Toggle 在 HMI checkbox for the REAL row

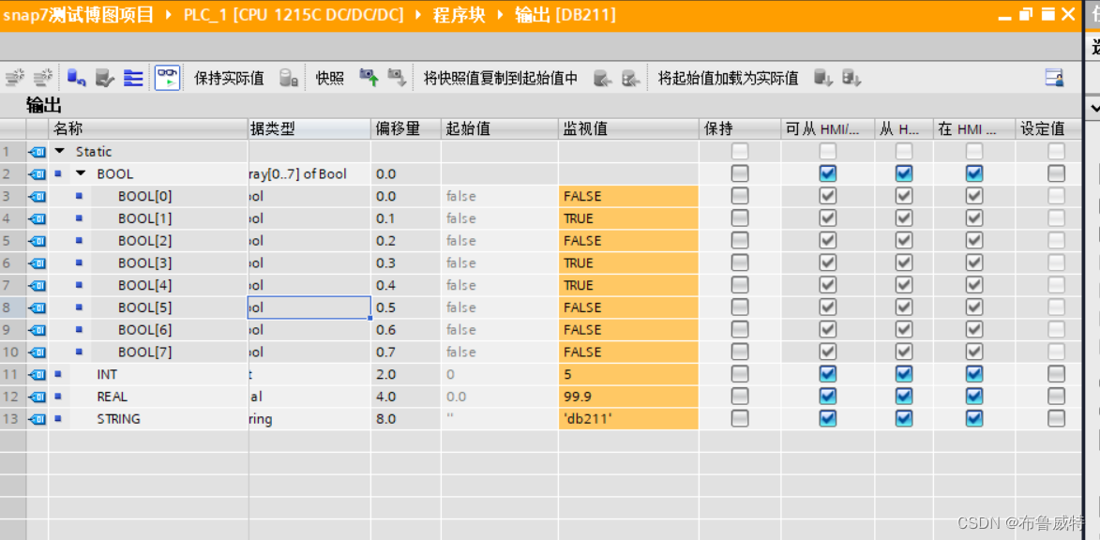[x=974, y=397]
